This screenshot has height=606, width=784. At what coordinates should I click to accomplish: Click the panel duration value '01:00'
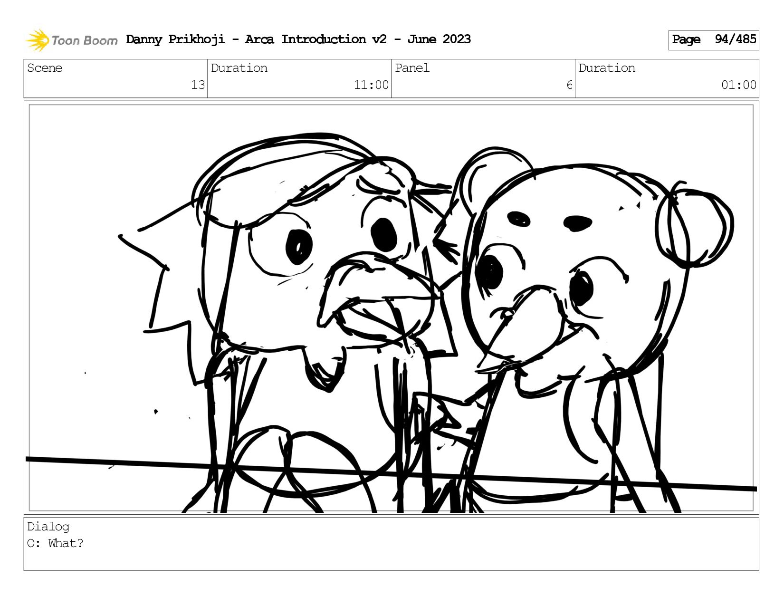point(739,85)
